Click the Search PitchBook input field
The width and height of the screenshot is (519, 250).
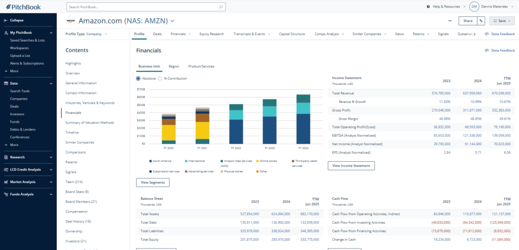pos(142,7)
